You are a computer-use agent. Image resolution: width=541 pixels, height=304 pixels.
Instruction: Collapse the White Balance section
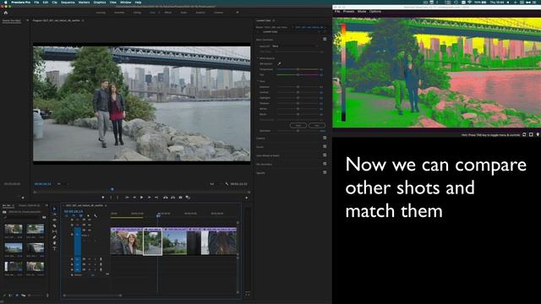(258, 58)
